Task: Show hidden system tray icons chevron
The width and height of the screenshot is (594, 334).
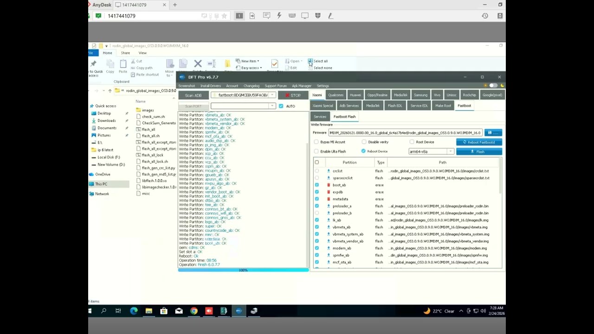Action: click(x=461, y=311)
